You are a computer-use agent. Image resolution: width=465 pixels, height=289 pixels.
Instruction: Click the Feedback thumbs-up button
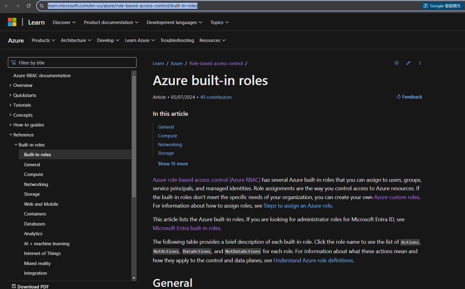tap(409, 97)
